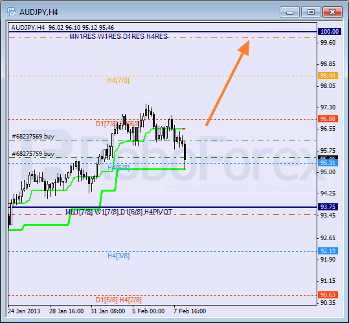Click the H4[3/8] level label
The image size is (349, 323).
click(118, 256)
